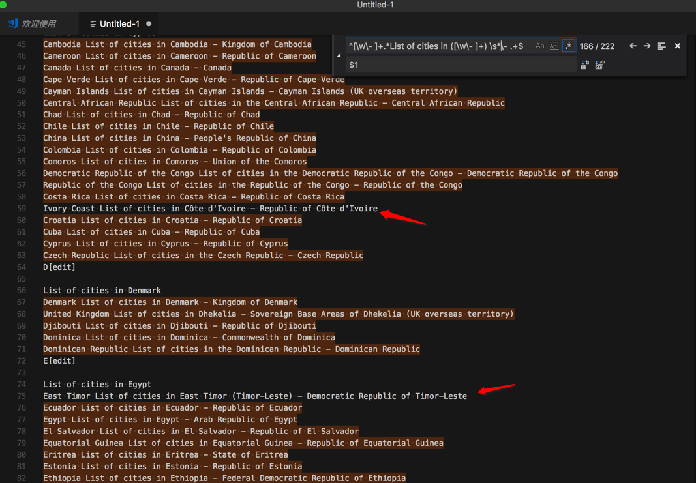This screenshot has height=483, width=696.
Task: Click the 'D[edit]' heading line
Action: (x=59, y=267)
